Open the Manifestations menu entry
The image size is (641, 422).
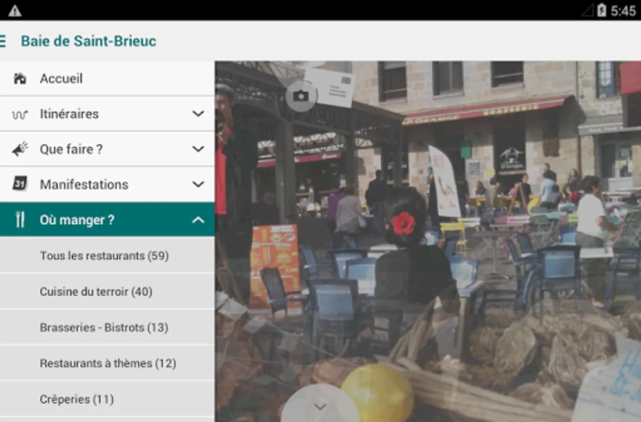(107, 184)
